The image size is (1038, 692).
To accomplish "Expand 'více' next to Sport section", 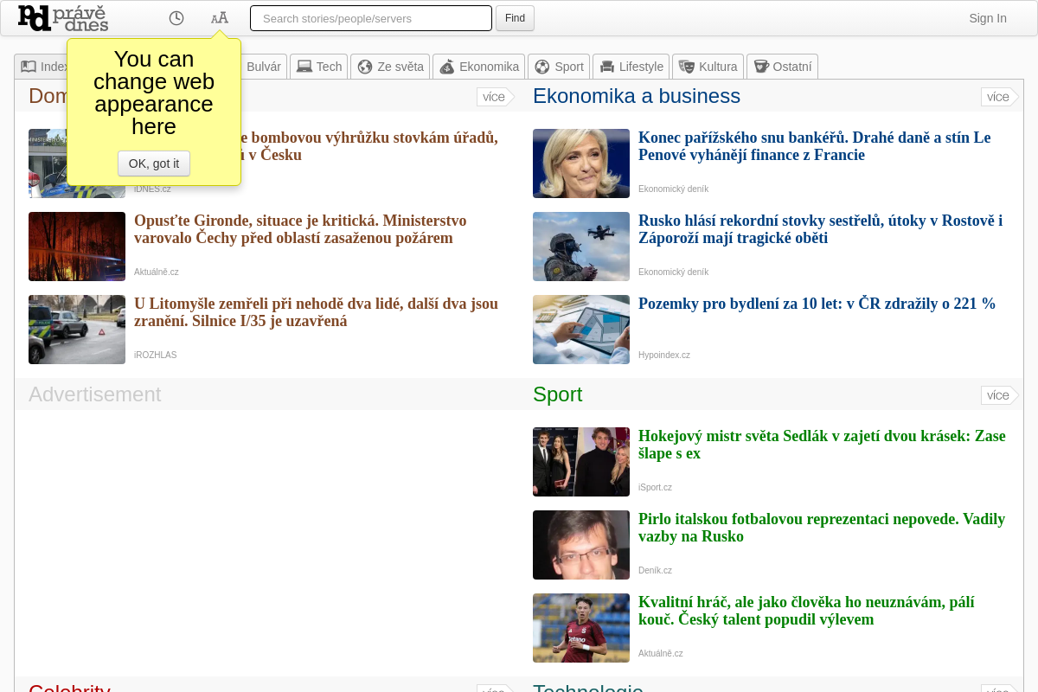I will pos(999,395).
